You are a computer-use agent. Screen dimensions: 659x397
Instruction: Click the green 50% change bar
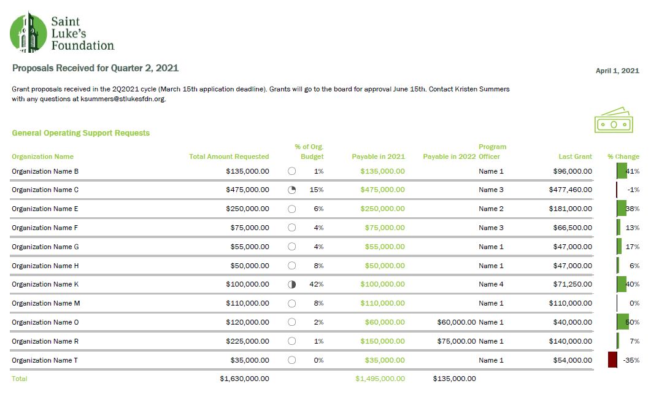pos(623,322)
